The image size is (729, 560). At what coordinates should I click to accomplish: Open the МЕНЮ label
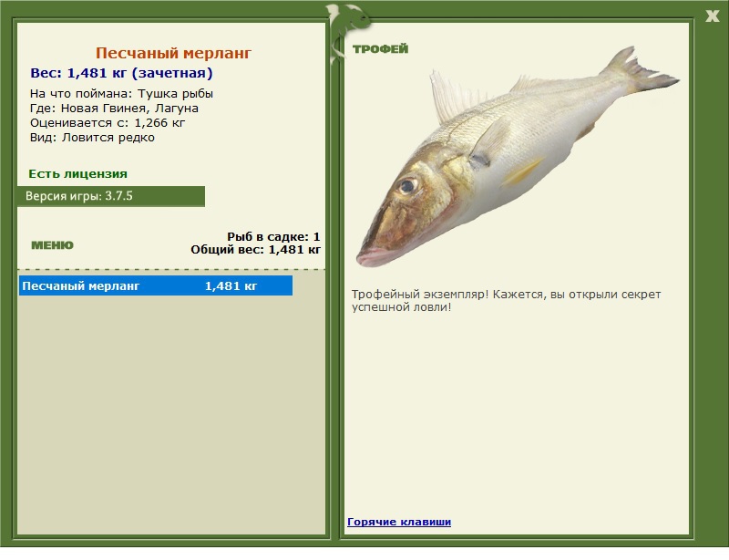point(52,245)
